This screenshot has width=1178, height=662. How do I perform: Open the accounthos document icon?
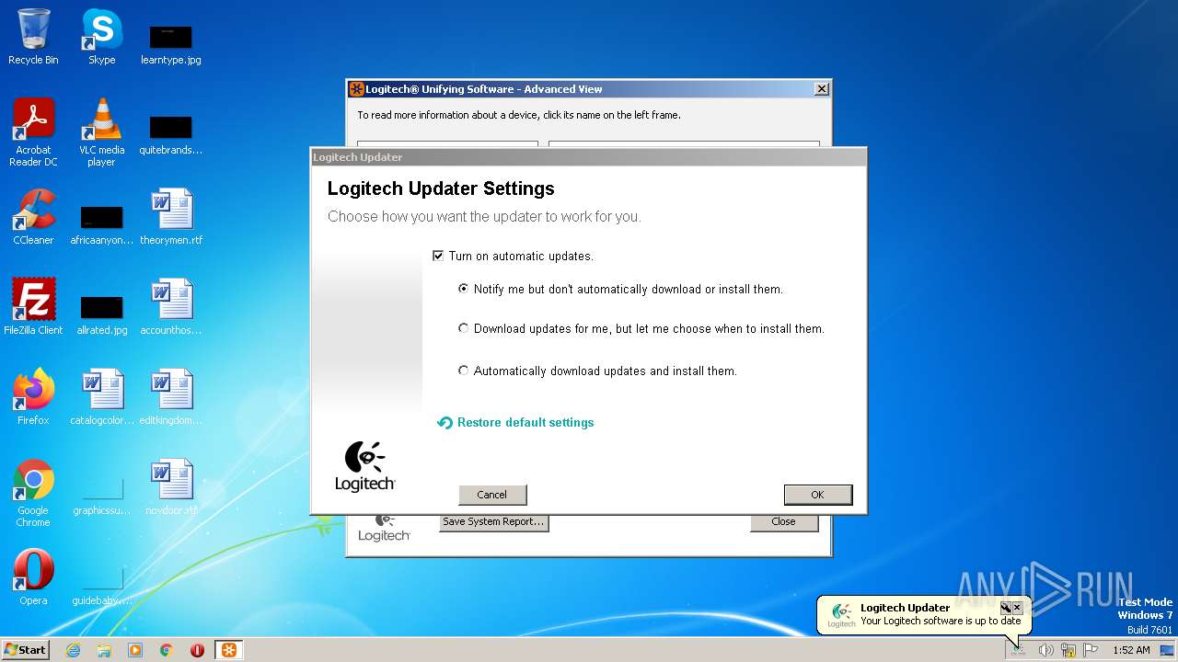pos(171,307)
